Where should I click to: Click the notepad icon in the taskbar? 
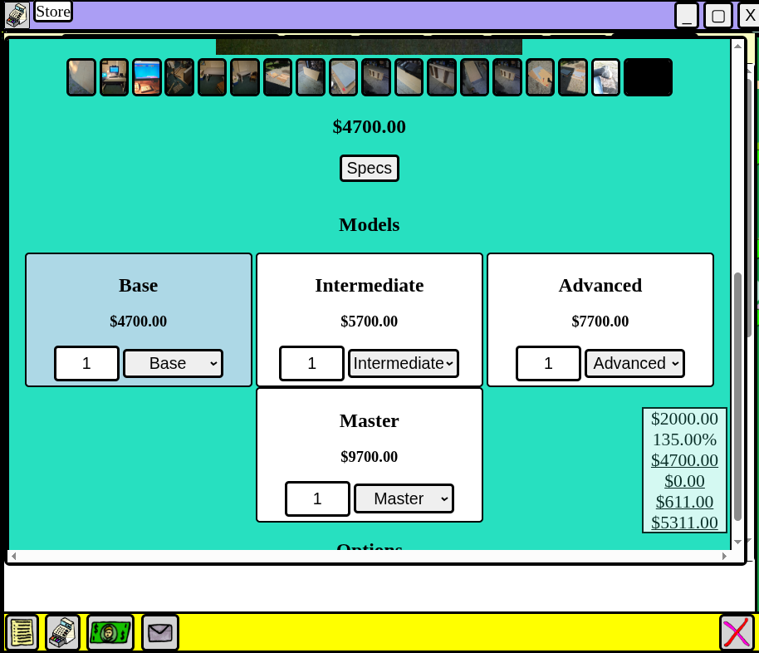click(x=22, y=633)
